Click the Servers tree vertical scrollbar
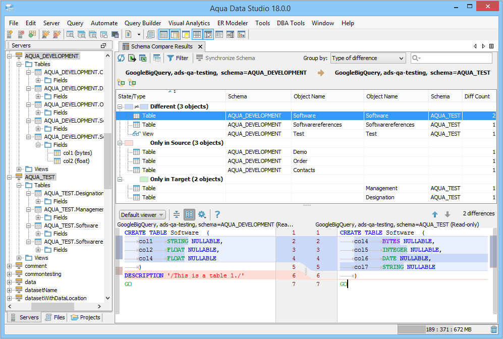503x339 pixels. pos(108,160)
